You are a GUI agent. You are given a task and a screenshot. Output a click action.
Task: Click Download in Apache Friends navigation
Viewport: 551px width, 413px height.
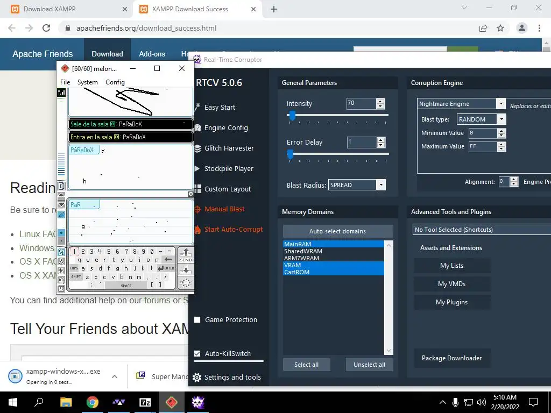(107, 54)
